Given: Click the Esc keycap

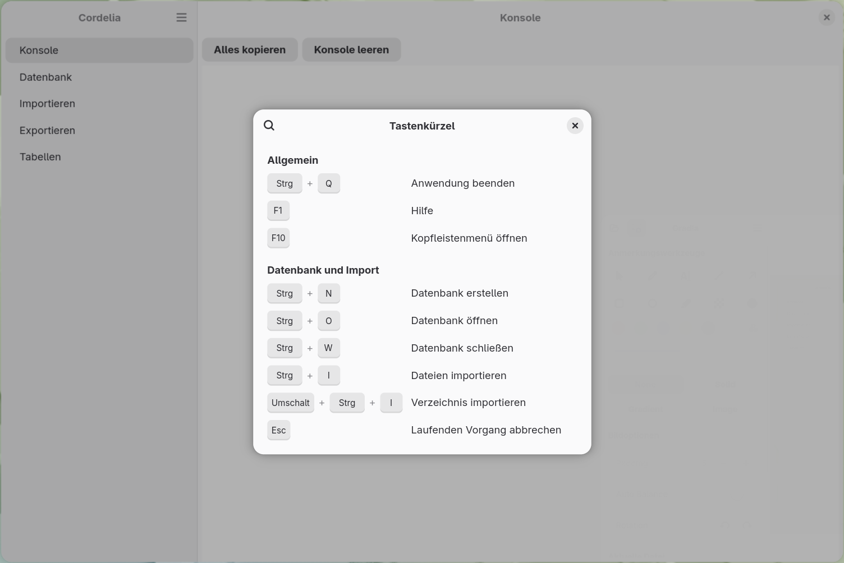Looking at the screenshot, I should pos(279,430).
